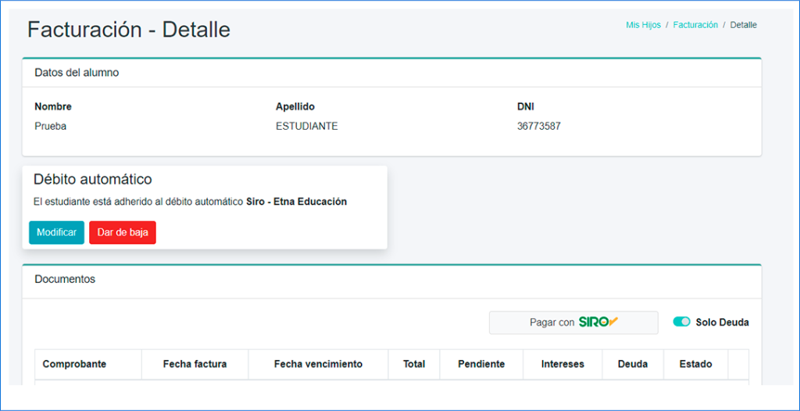Click the Facturación - Detalle page title

tap(129, 30)
